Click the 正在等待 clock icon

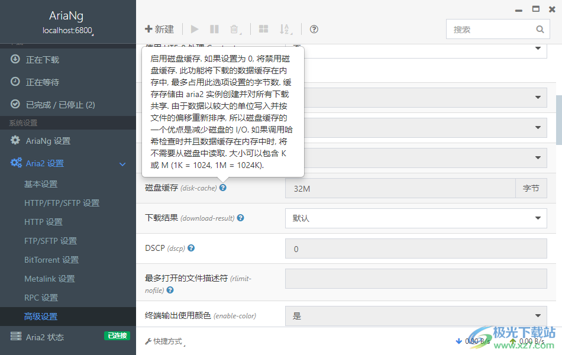click(15, 82)
